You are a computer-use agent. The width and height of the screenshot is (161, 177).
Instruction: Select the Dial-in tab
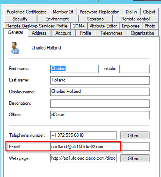(131, 12)
